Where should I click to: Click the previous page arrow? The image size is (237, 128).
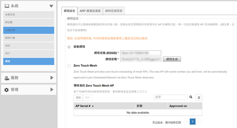(187, 122)
